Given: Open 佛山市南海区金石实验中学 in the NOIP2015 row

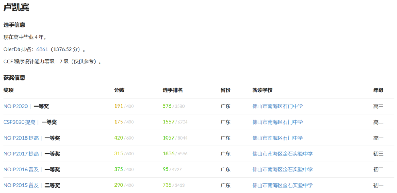Looking at the screenshot, I should point(283,185).
